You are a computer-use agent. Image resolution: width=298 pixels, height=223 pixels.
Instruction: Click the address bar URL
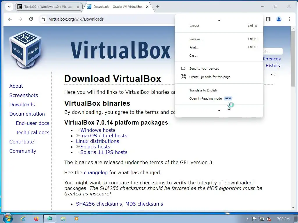click(x=76, y=19)
